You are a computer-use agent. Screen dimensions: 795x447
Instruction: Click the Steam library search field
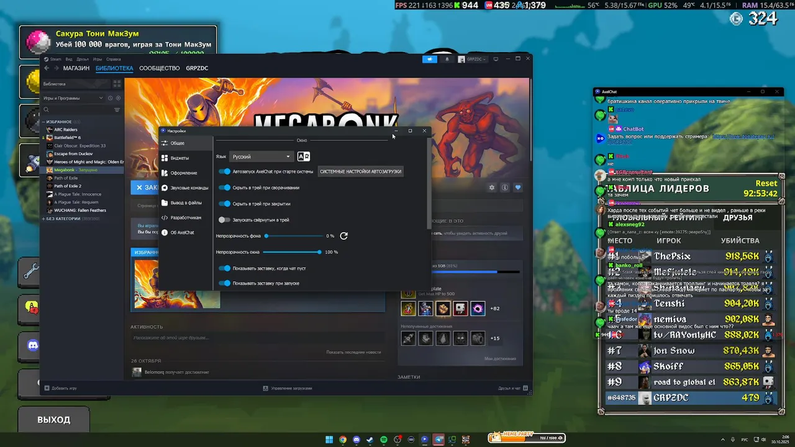coord(77,110)
